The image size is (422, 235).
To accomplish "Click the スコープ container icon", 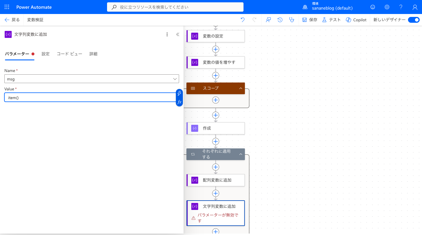I will point(193,88).
